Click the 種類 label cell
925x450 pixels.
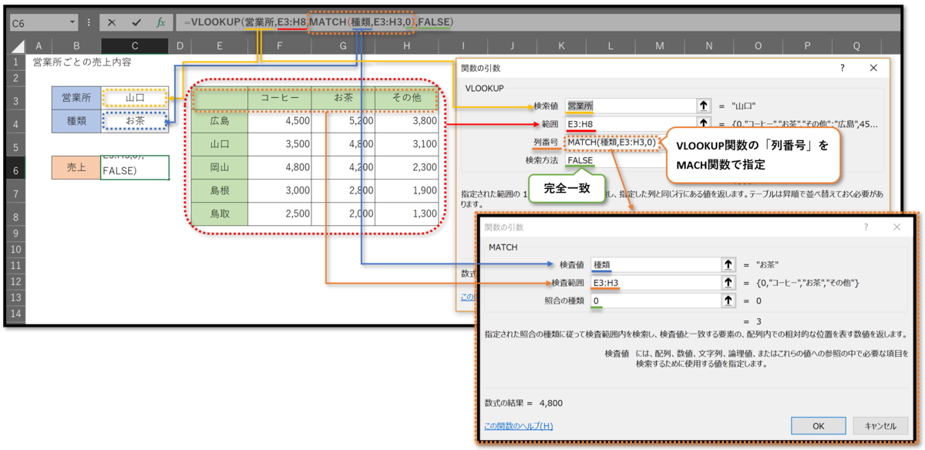click(x=76, y=121)
